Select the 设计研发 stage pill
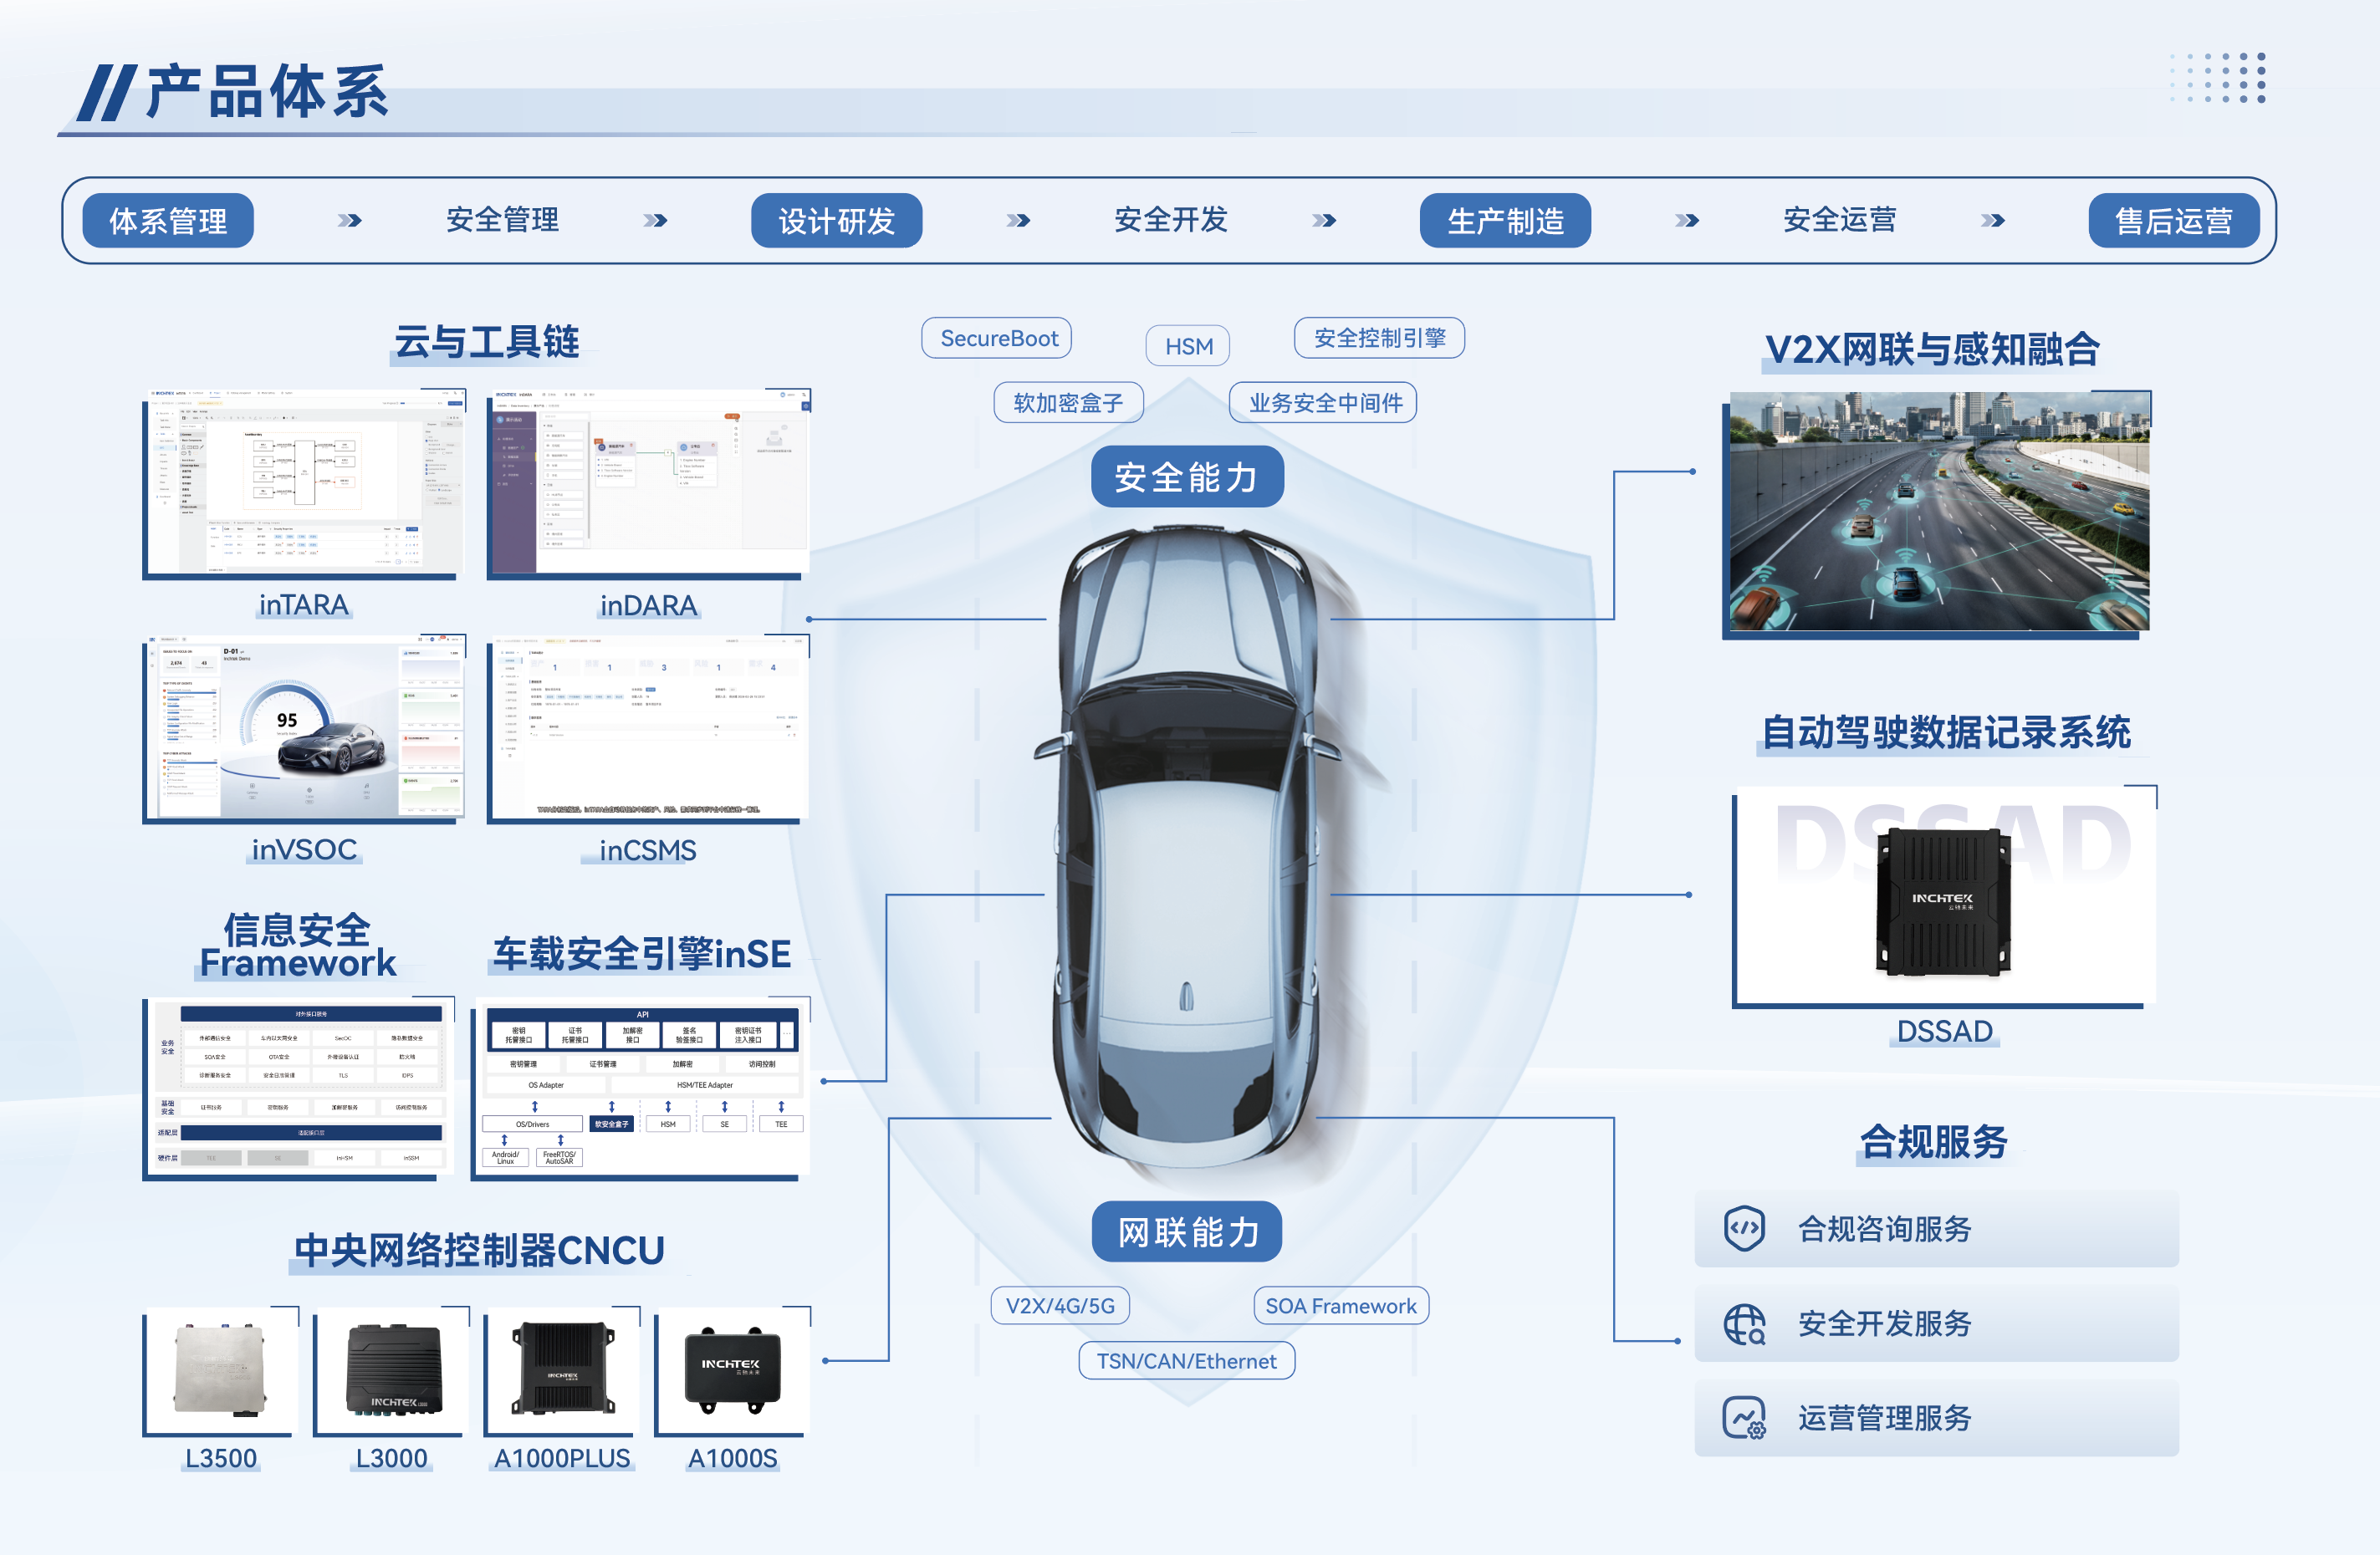2380x1555 pixels. pos(836,220)
